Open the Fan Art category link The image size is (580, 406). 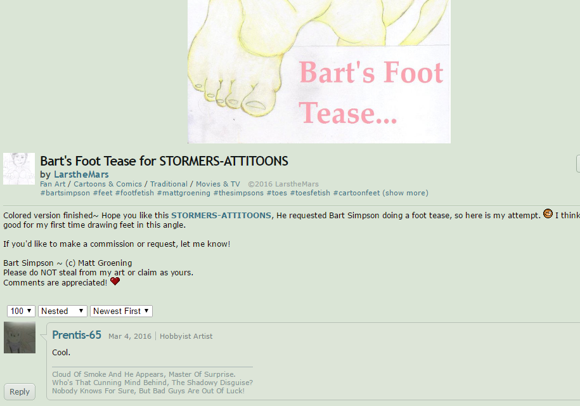click(53, 184)
